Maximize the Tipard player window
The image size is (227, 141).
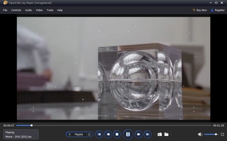(x=216, y=3)
